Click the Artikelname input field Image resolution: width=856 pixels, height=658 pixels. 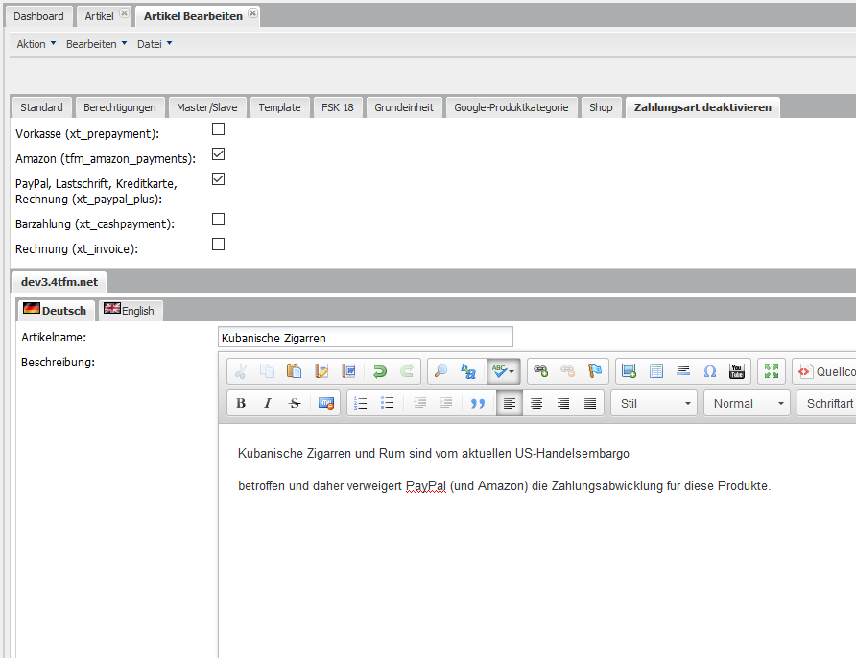(x=365, y=338)
